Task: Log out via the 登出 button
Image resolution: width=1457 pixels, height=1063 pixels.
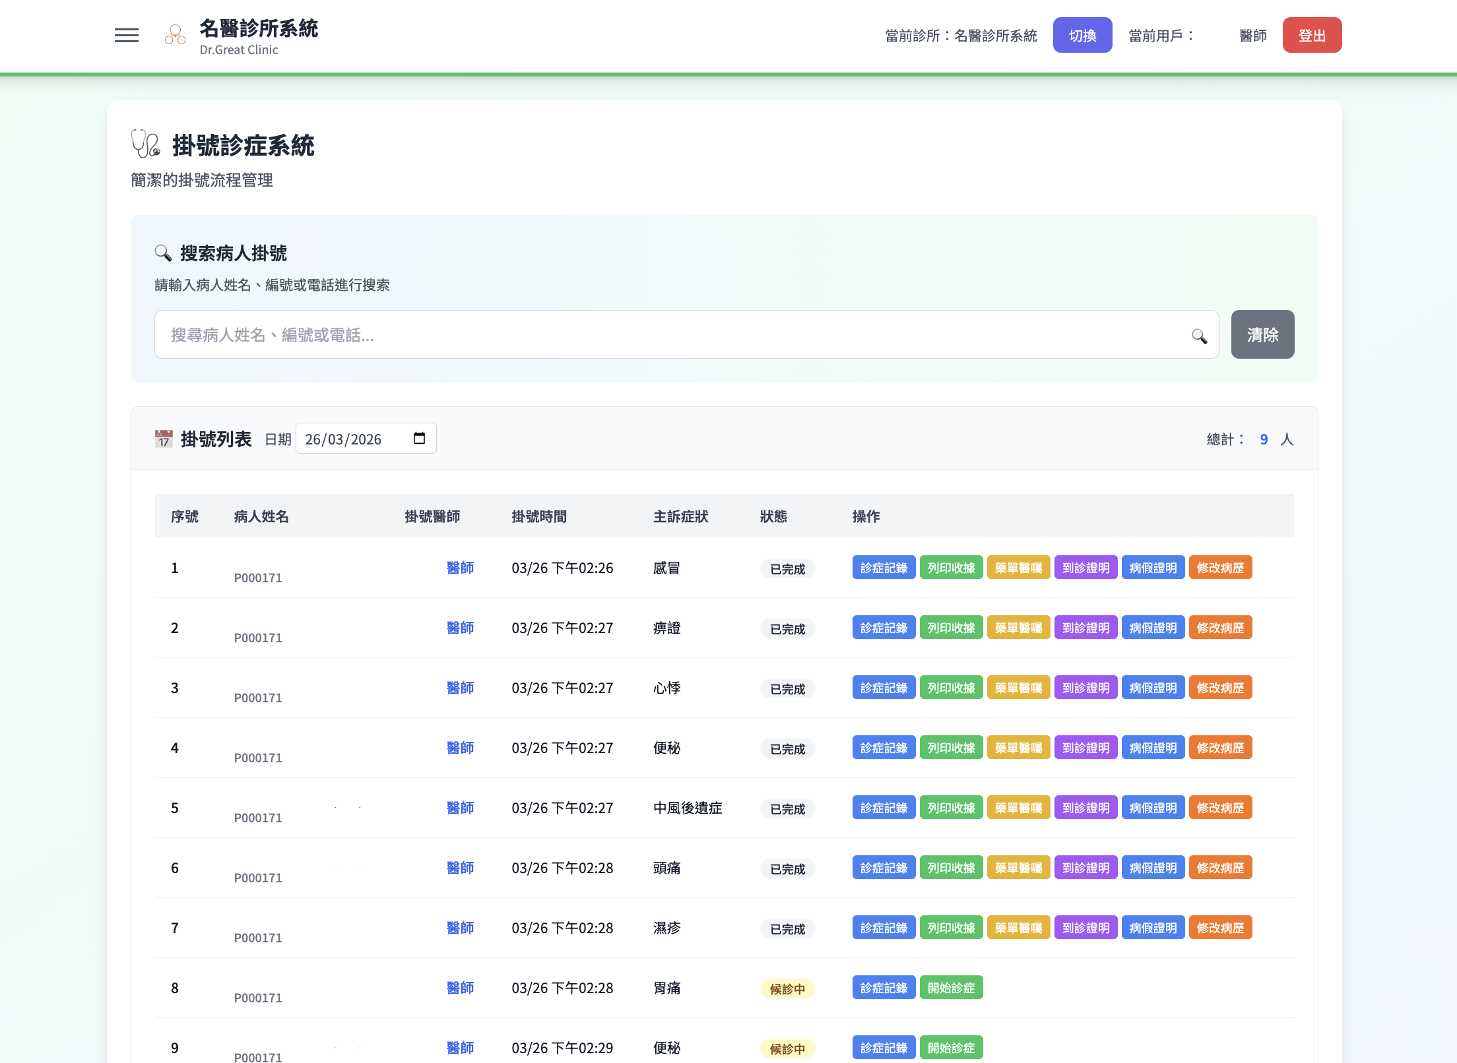Action: (x=1312, y=34)
